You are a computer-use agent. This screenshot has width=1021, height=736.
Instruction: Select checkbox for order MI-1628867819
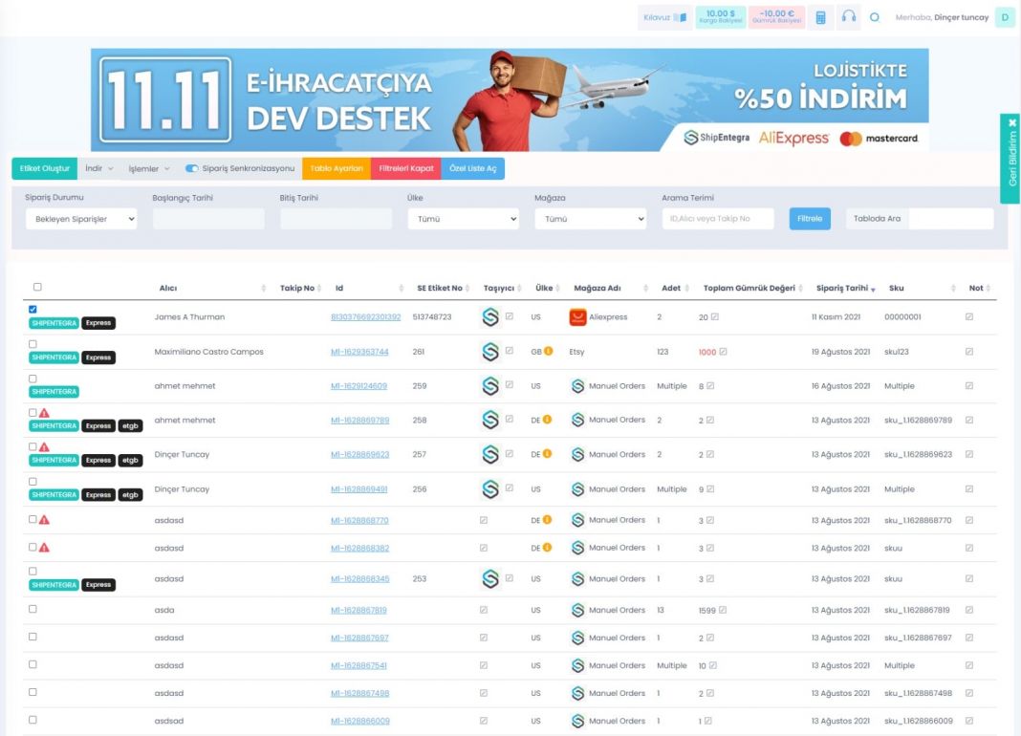pyautogui.click(x=33, y=609)
